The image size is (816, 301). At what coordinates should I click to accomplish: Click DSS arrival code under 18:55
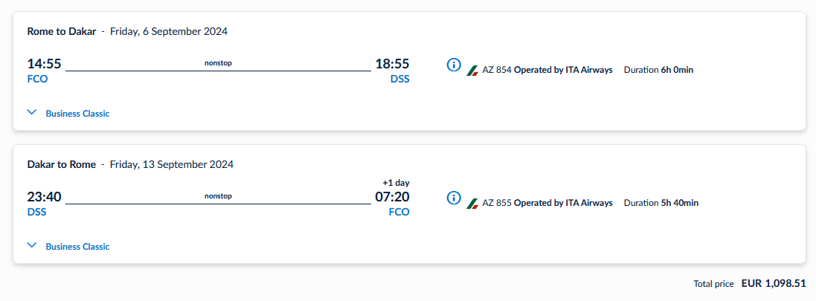[399, 79]
